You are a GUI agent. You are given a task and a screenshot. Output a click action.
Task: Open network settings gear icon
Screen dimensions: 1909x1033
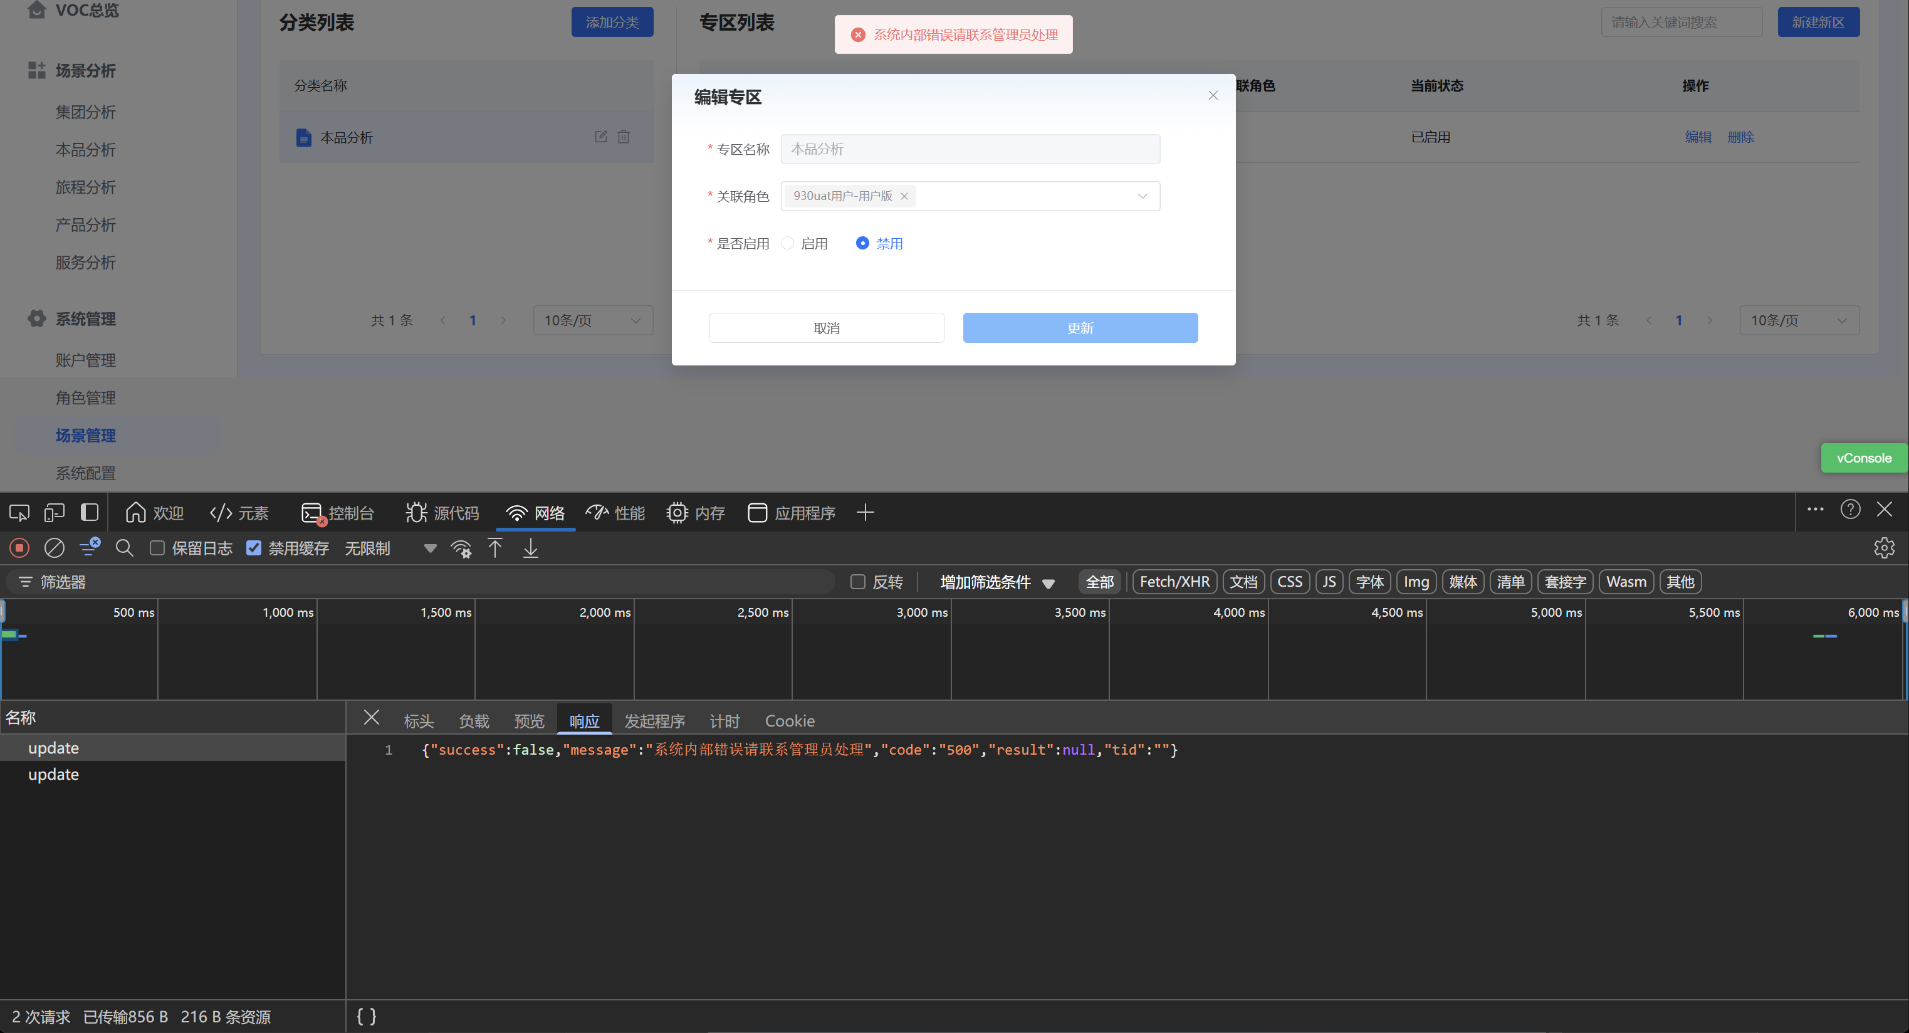[x=1884, y=548]
